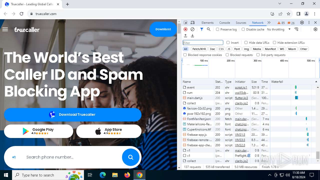Open network search magnifier icon
This screenshot has height=180, width=320.
click(x=209, y=29)
